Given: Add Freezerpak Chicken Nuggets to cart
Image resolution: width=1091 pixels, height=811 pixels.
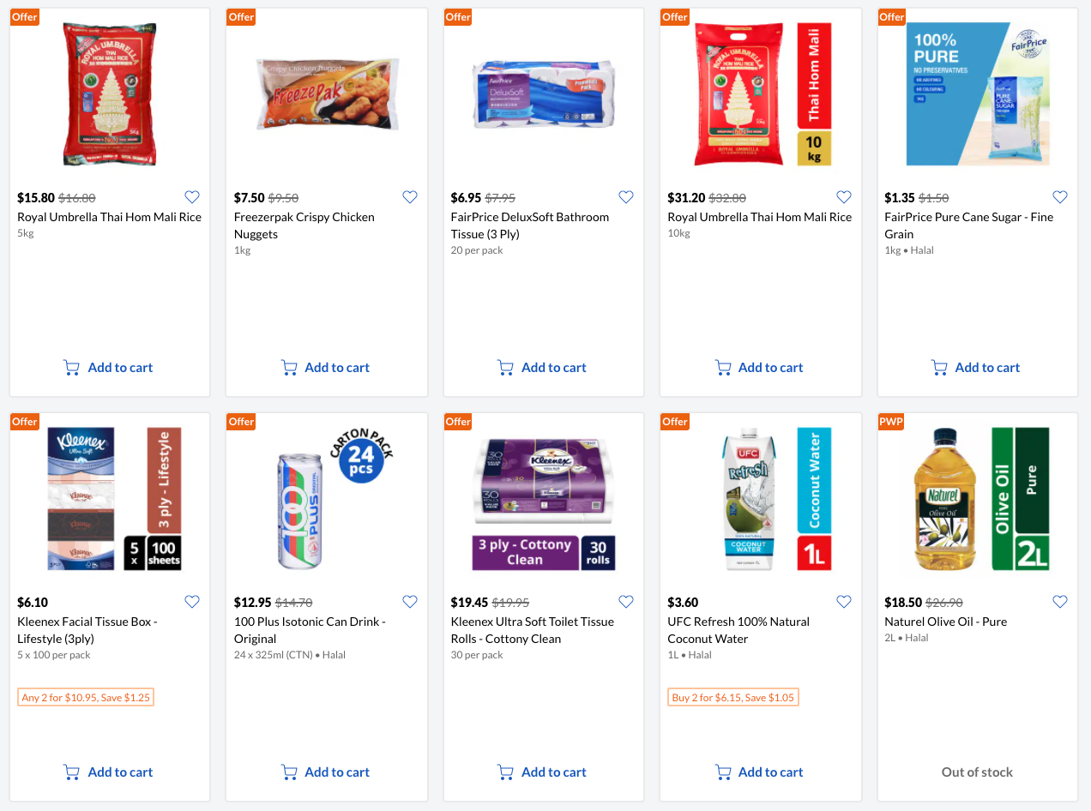Looking at the screenshot, I should tap(326, 368).
